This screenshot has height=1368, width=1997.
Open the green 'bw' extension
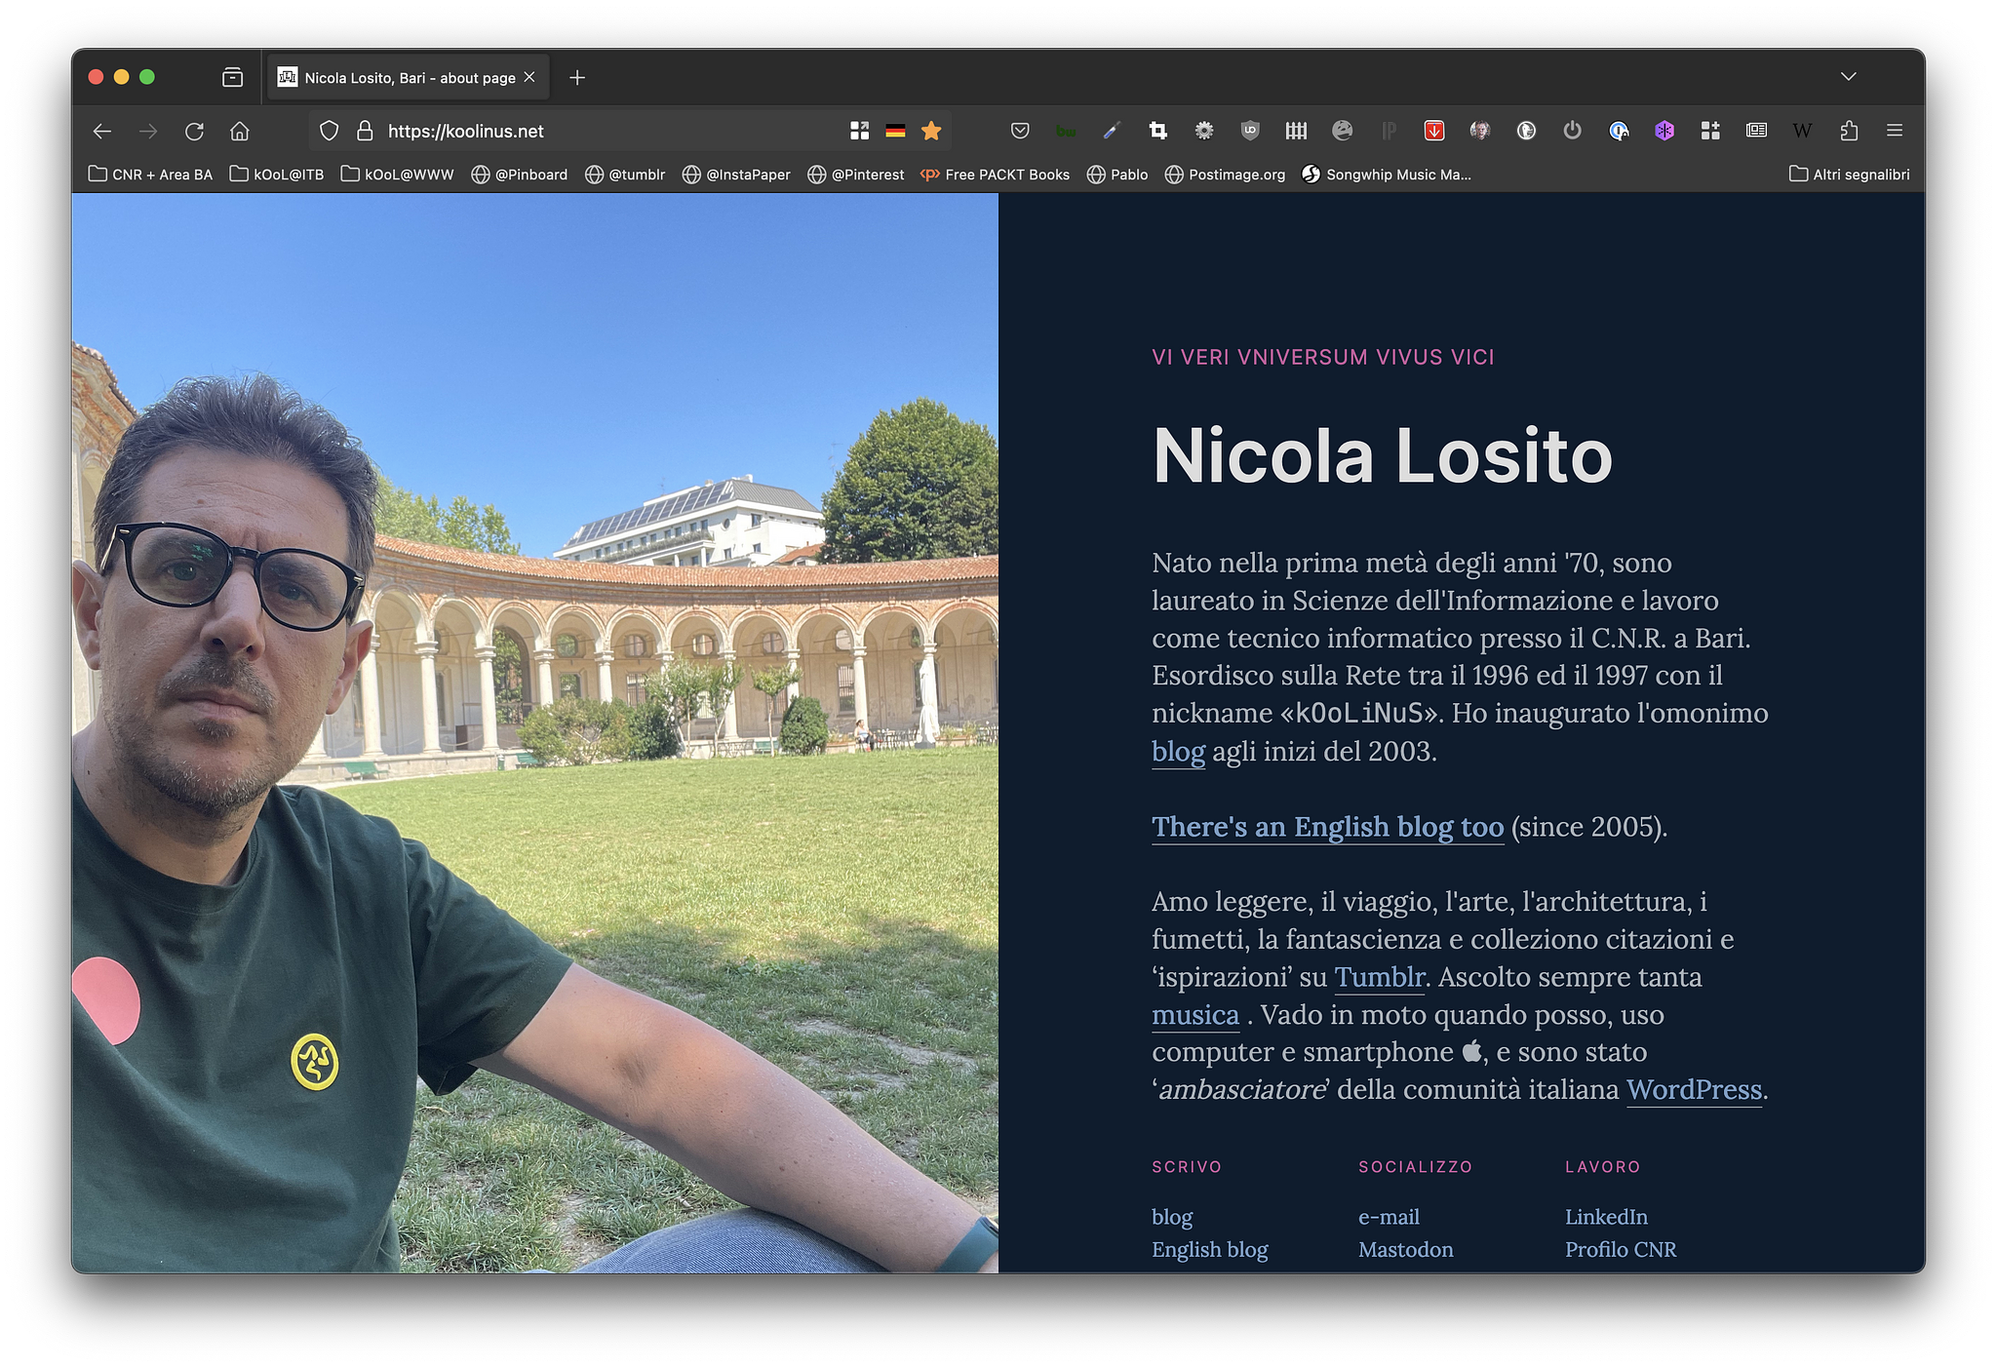point(1066,131)
